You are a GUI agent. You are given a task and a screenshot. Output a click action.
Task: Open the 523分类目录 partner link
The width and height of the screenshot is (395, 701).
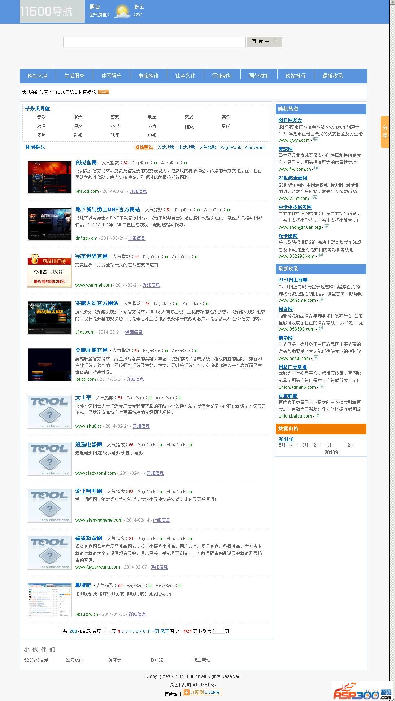[x=36, y=660]
